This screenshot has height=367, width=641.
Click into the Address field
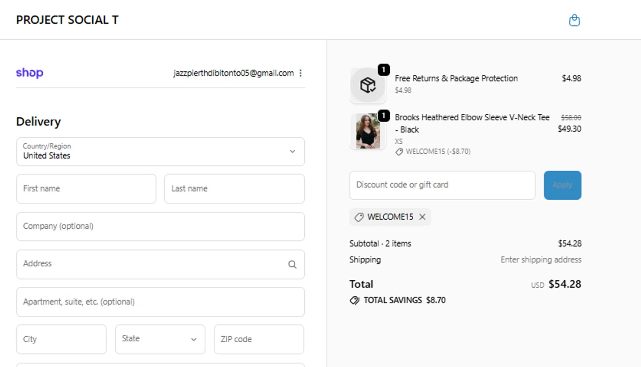[x=161, y=265]
